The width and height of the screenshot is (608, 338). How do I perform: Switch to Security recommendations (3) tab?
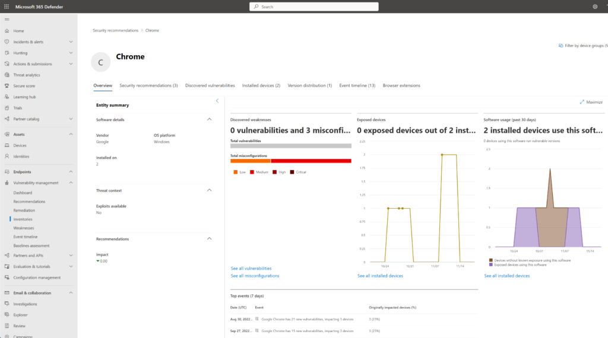148,85
